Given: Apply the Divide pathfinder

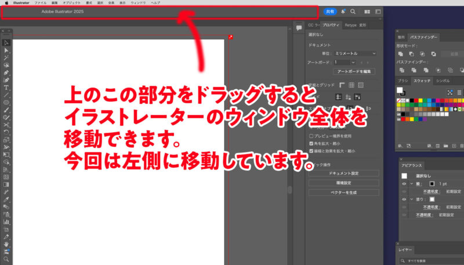Looking at the screenshot, I should coord(401,70).
